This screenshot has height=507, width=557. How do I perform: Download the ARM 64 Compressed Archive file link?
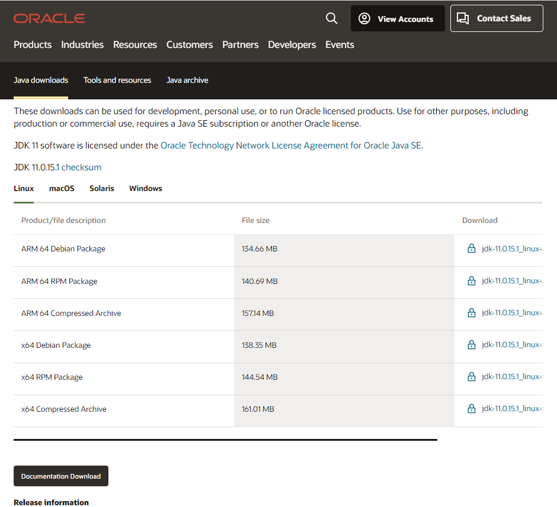click(512, 313)
